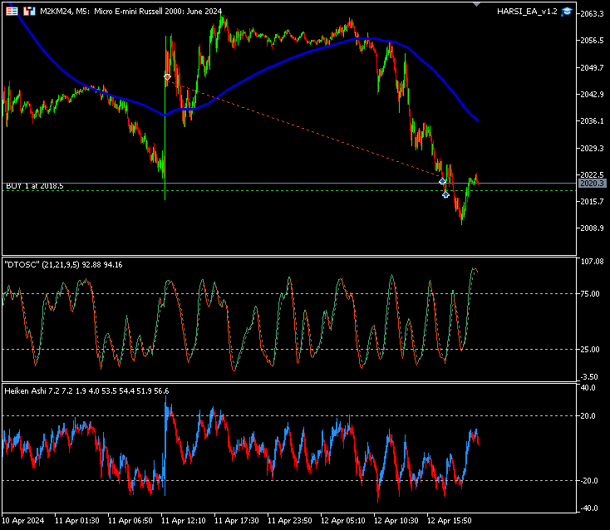Viewport: 610px width, 530px height.
Task: Click the 11 Apr 23:50 time label
Action: 290,521
